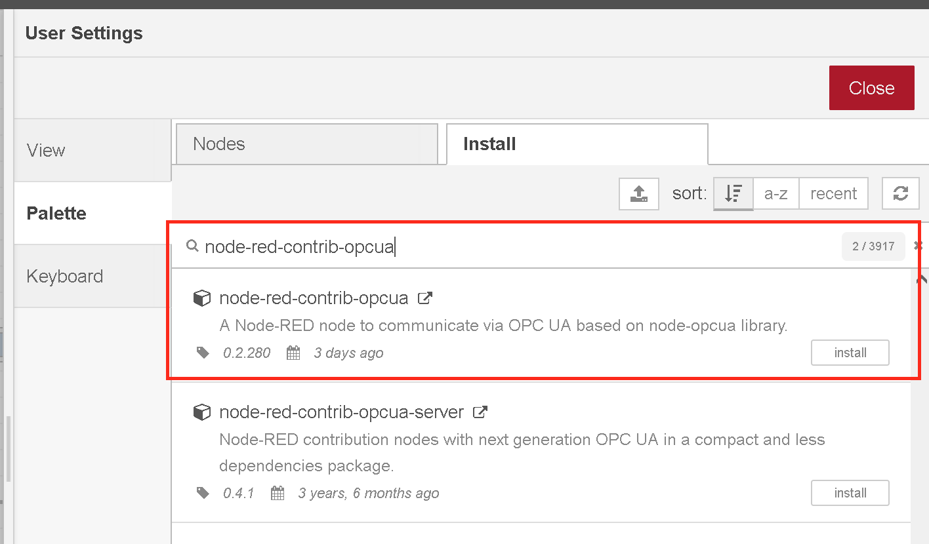Image resolution: width=929 pixels, height=544 pixels.
Task: Close the User Settings dialog
Action: (x=871, y=88)
